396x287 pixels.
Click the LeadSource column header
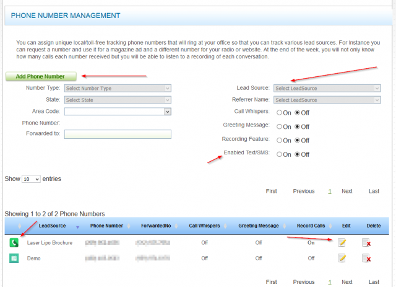click(x=52, y=226)
